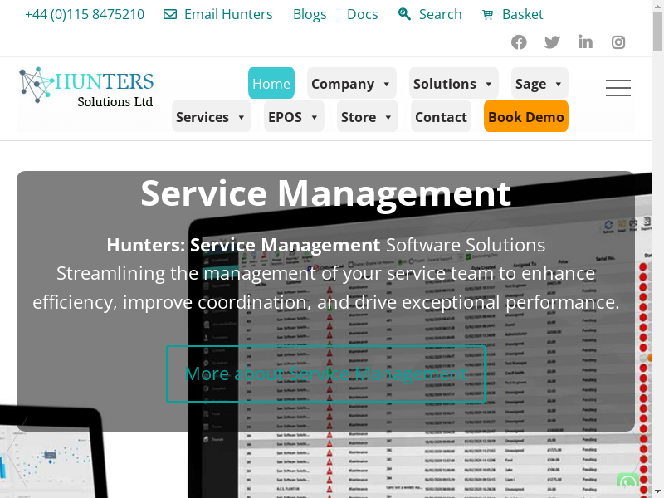Viewport: 664px width, 498px height.
Task: Toggle the hamburger menu
Action: (x=618, y=87)
